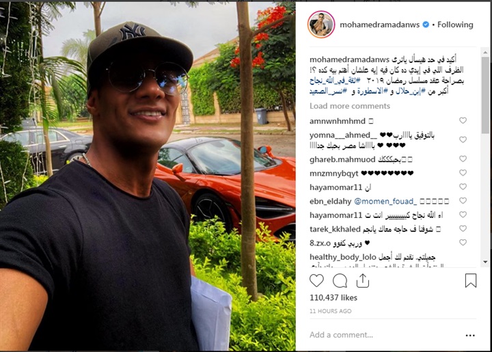
Task: Click the blue verified badge icon
Action: 426,25
